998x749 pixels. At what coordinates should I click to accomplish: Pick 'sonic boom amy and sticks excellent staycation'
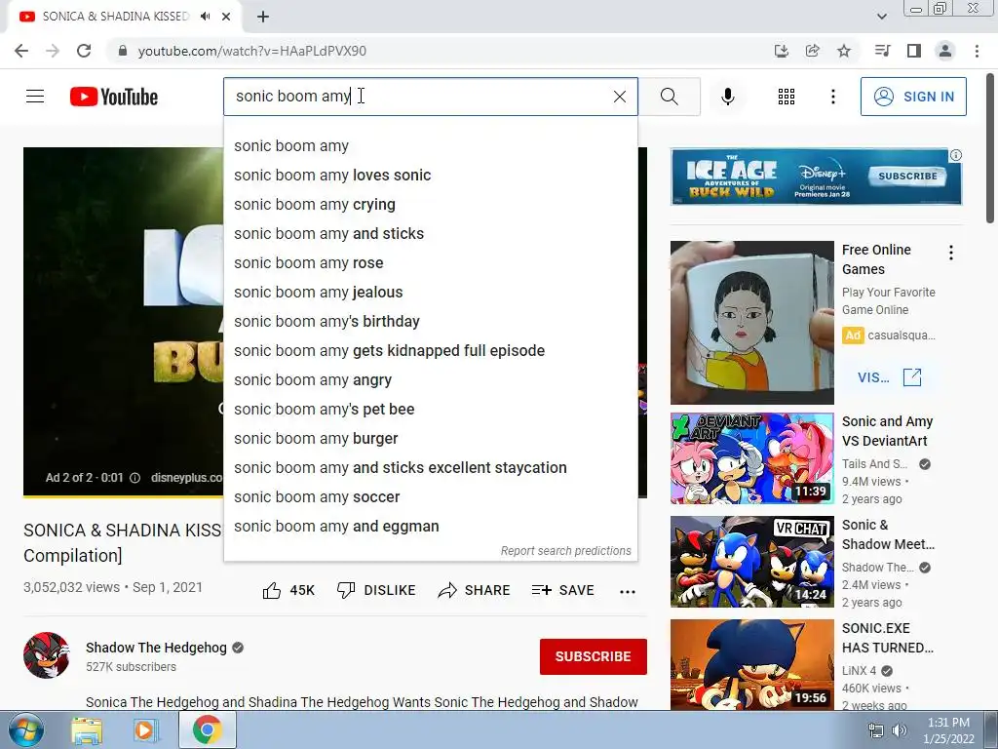pyautogui.click(x=430, y=468)
